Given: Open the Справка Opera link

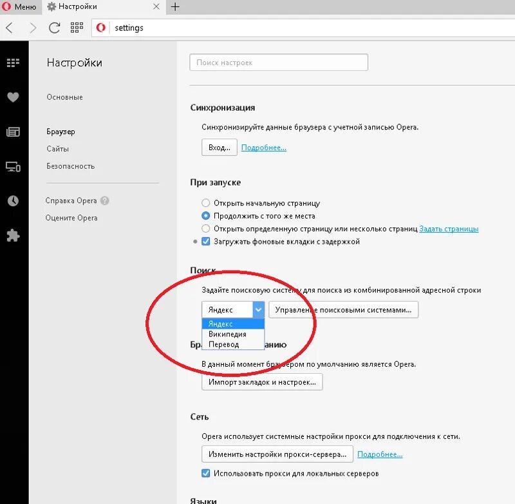Looking at the screenshot, I should point(71,200).
